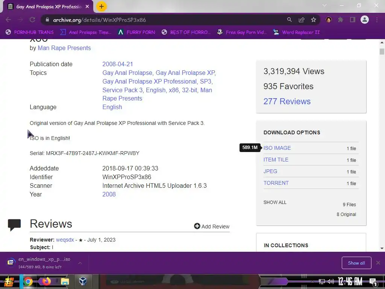Toggle the browser side panel
385x289 pixels.
353,20
